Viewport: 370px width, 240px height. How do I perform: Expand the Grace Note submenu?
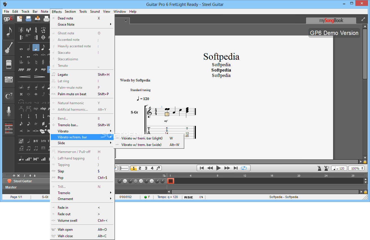pyautogui.click(x=82, y=25)
